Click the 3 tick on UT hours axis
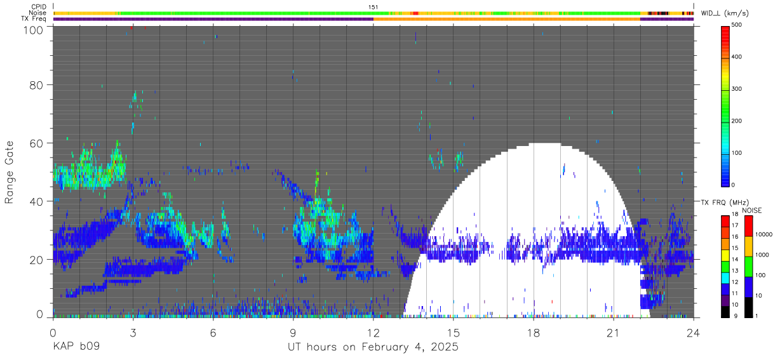The height and width of the screenshot is (360, 780). (133, 332)
